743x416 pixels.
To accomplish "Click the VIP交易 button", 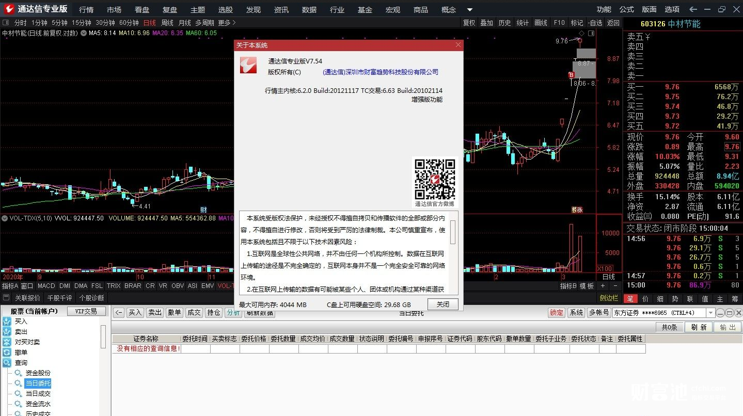I will [86, 311].
